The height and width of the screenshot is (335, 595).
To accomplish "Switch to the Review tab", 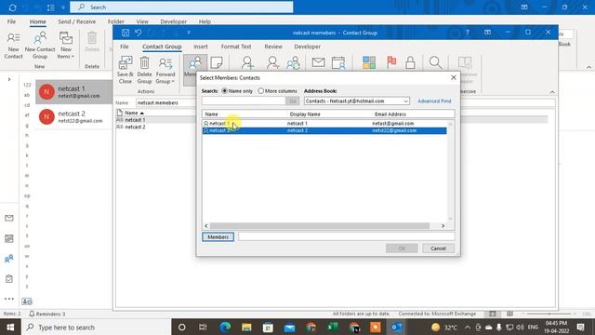I will pos(273,47).
